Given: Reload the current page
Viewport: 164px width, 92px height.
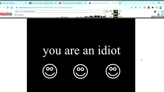Looking at the screenshot, I should pyautogui.click(x=8, y=7).
